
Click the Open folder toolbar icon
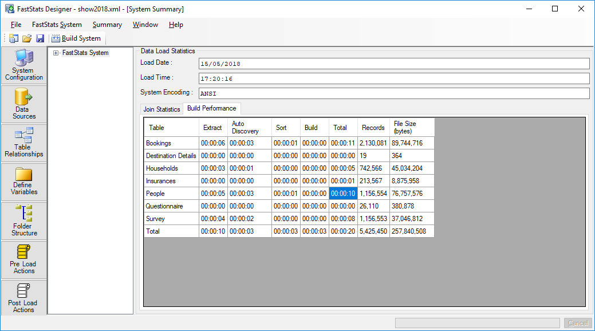pos(26,38)
